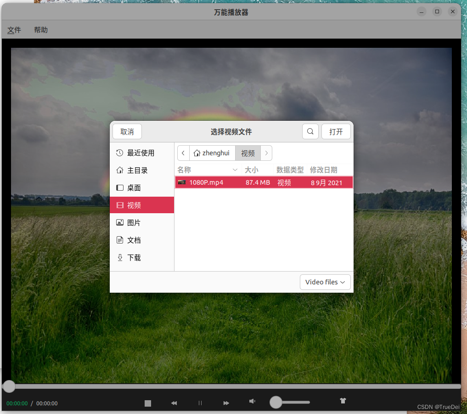The image size is (467, 414).
Task: Cancel the file selection with 取消
Action: pos(127,131)
